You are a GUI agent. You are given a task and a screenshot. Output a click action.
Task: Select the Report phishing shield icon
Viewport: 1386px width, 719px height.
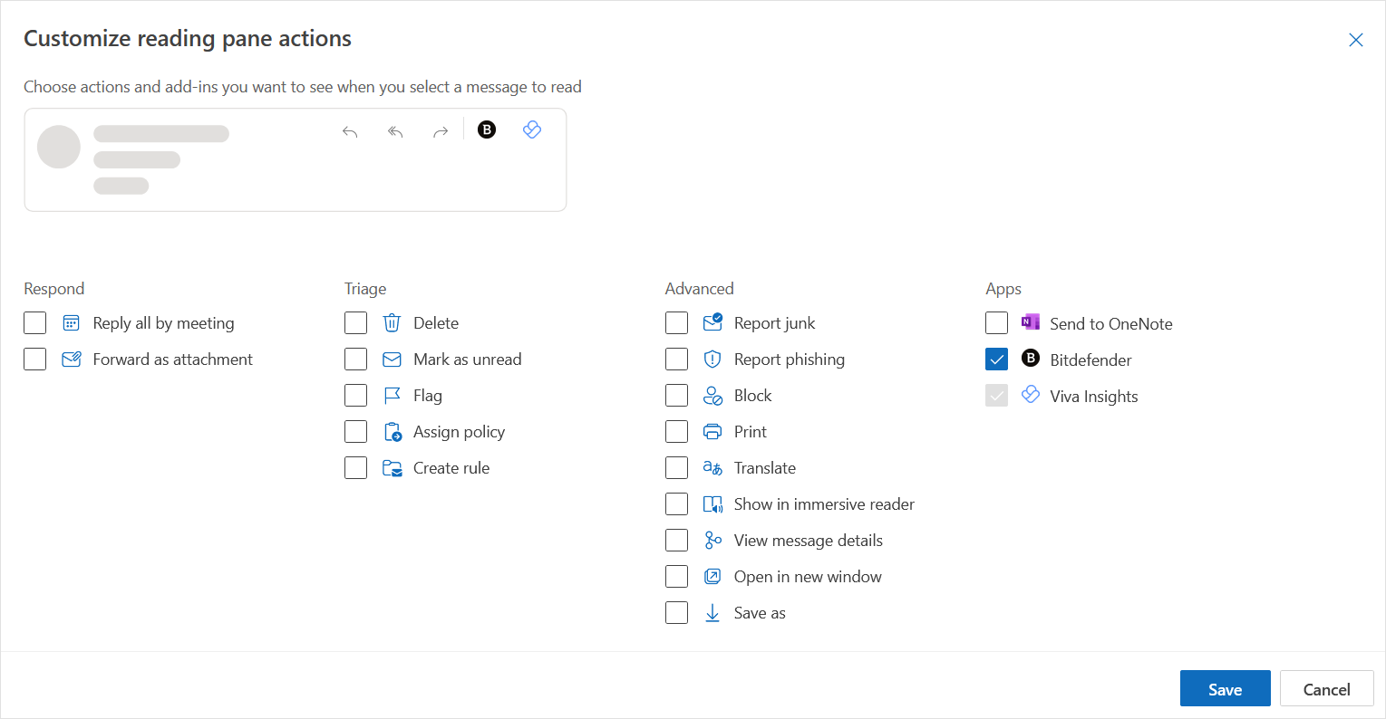coord(712,359)
